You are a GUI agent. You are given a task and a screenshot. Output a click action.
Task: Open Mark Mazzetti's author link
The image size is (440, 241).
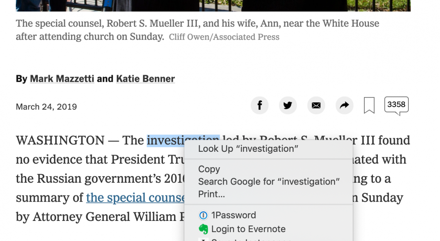click(x=62, y=79)
